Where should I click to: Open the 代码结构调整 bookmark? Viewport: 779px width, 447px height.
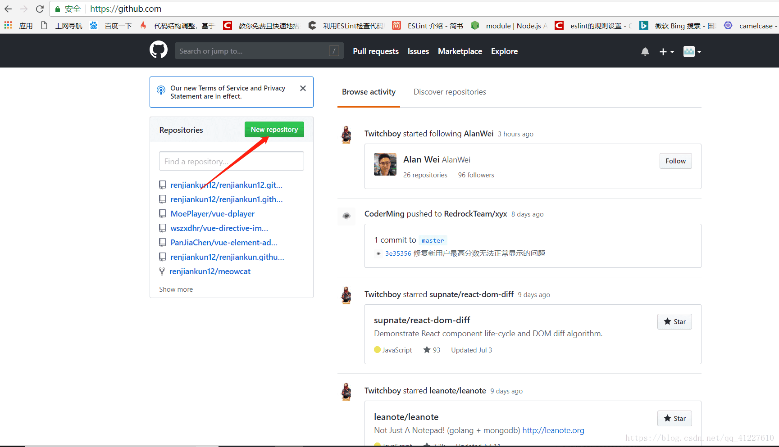point(177,26)
